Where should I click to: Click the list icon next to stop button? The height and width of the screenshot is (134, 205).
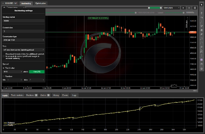pos(195,8)
